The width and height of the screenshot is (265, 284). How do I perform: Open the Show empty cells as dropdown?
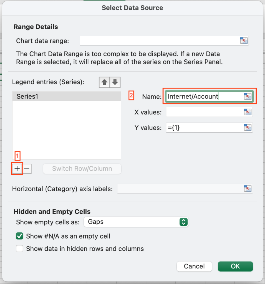pos(136,222)
